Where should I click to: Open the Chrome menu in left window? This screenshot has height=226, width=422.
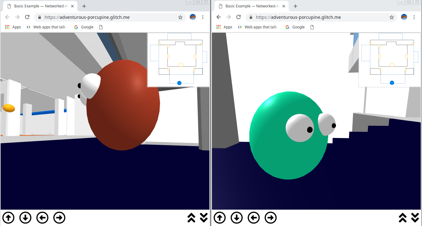(203, 17)
